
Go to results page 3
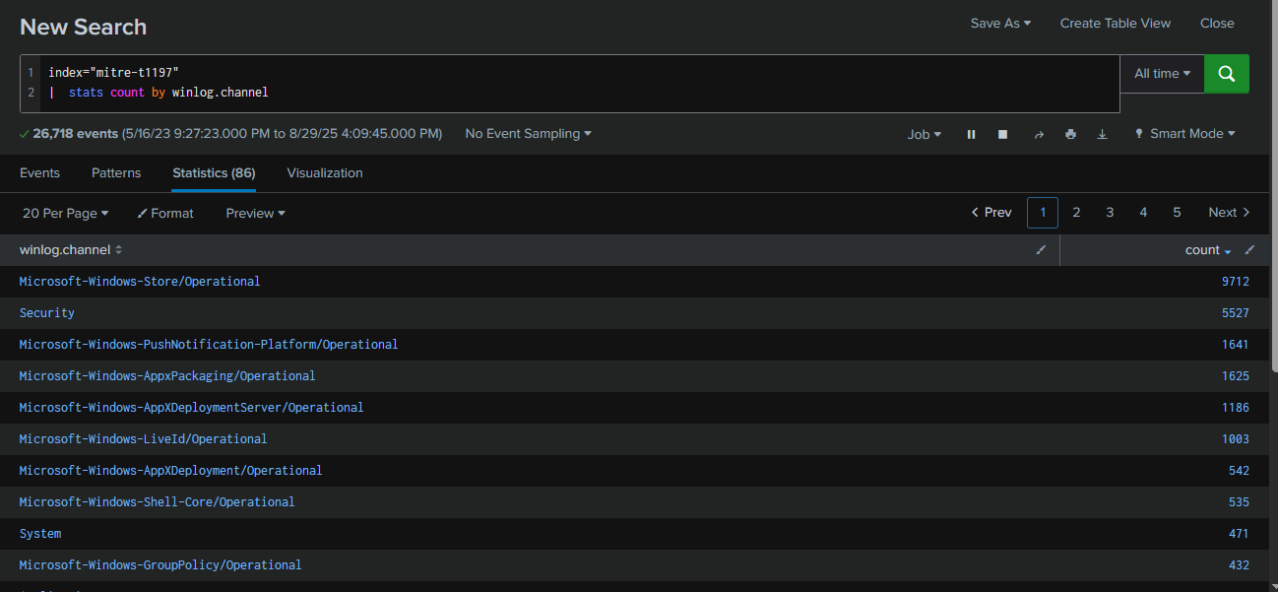1110,213
